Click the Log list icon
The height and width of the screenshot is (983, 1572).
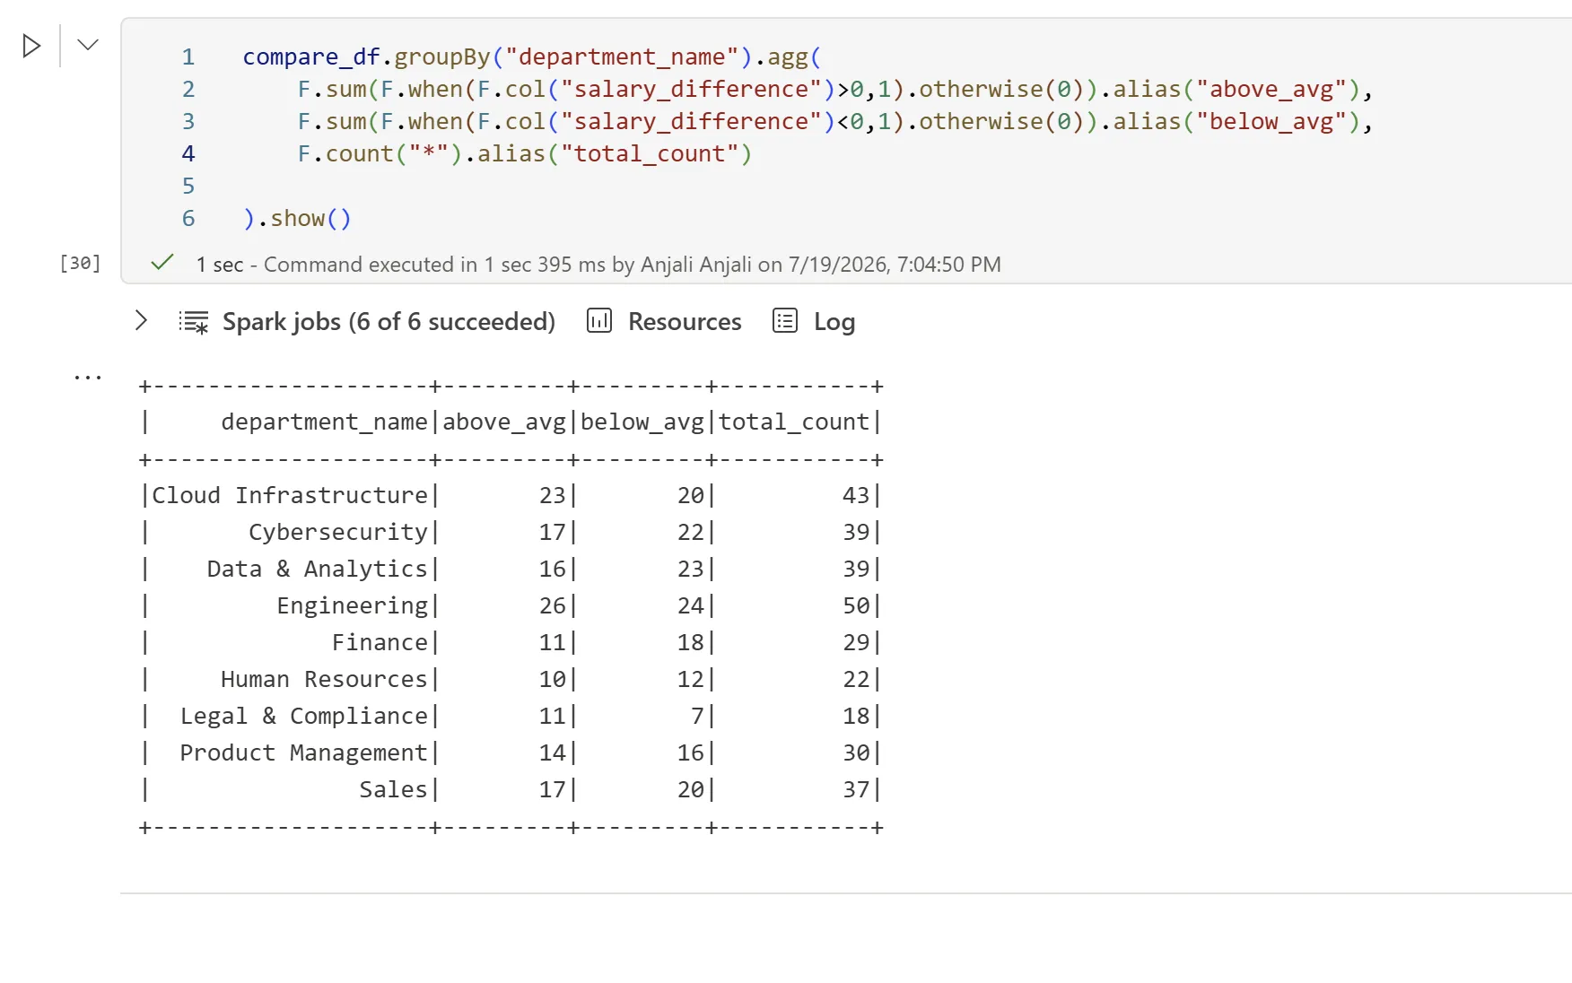point(785,321)
